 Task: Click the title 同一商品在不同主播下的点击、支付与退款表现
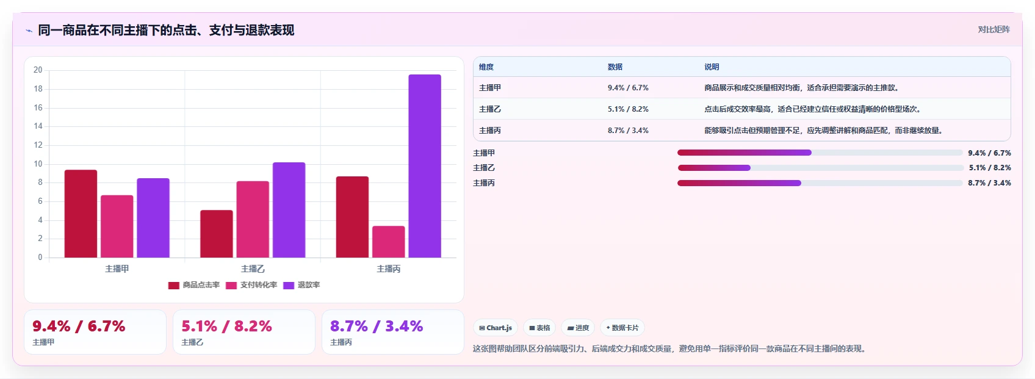point(166,30)
